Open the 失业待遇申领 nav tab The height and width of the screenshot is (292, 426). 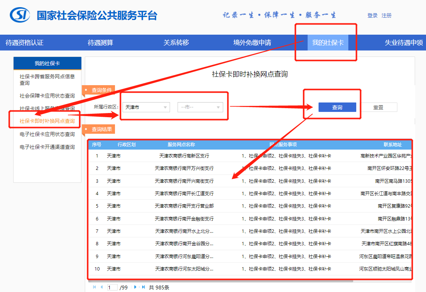tap(404, 43)
